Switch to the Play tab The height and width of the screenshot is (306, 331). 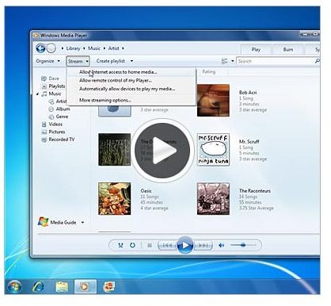[x=256, y=49]
